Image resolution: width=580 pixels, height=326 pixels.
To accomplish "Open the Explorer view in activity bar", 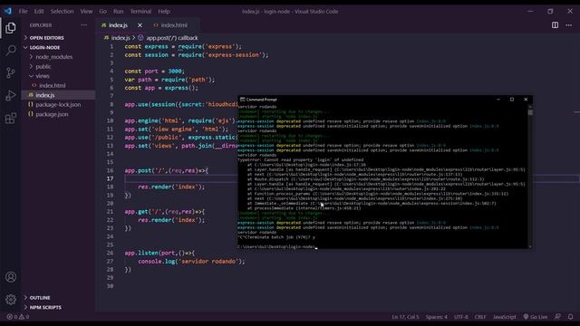I will pyautogui.click(x=10, y=28).
